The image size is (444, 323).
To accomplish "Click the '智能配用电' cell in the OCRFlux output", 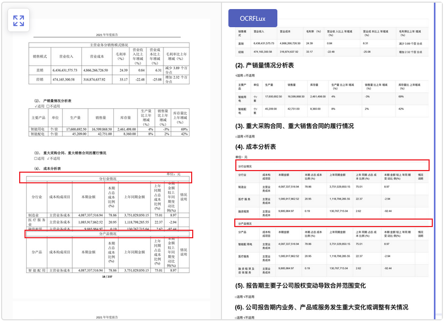I will (x=245, y=244).
